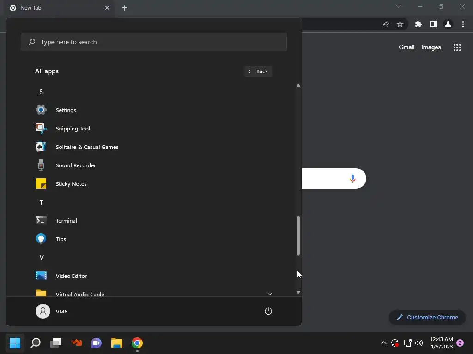Click the network icon in system tray
473x354 pixels.
pyautogui.click(x=407, y=343)
